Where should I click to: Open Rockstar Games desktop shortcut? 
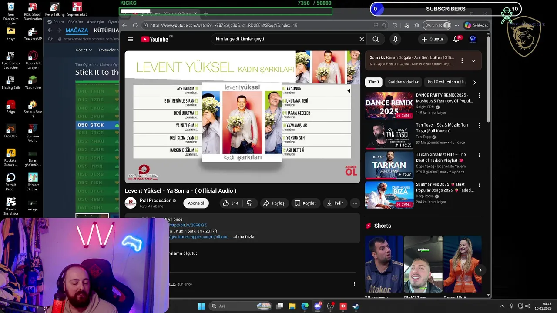[11, 158]
